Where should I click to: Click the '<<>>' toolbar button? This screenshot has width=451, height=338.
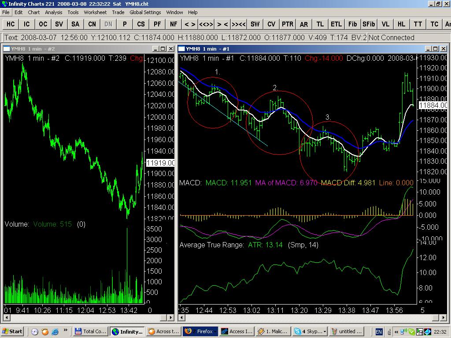tap(206, 24)
